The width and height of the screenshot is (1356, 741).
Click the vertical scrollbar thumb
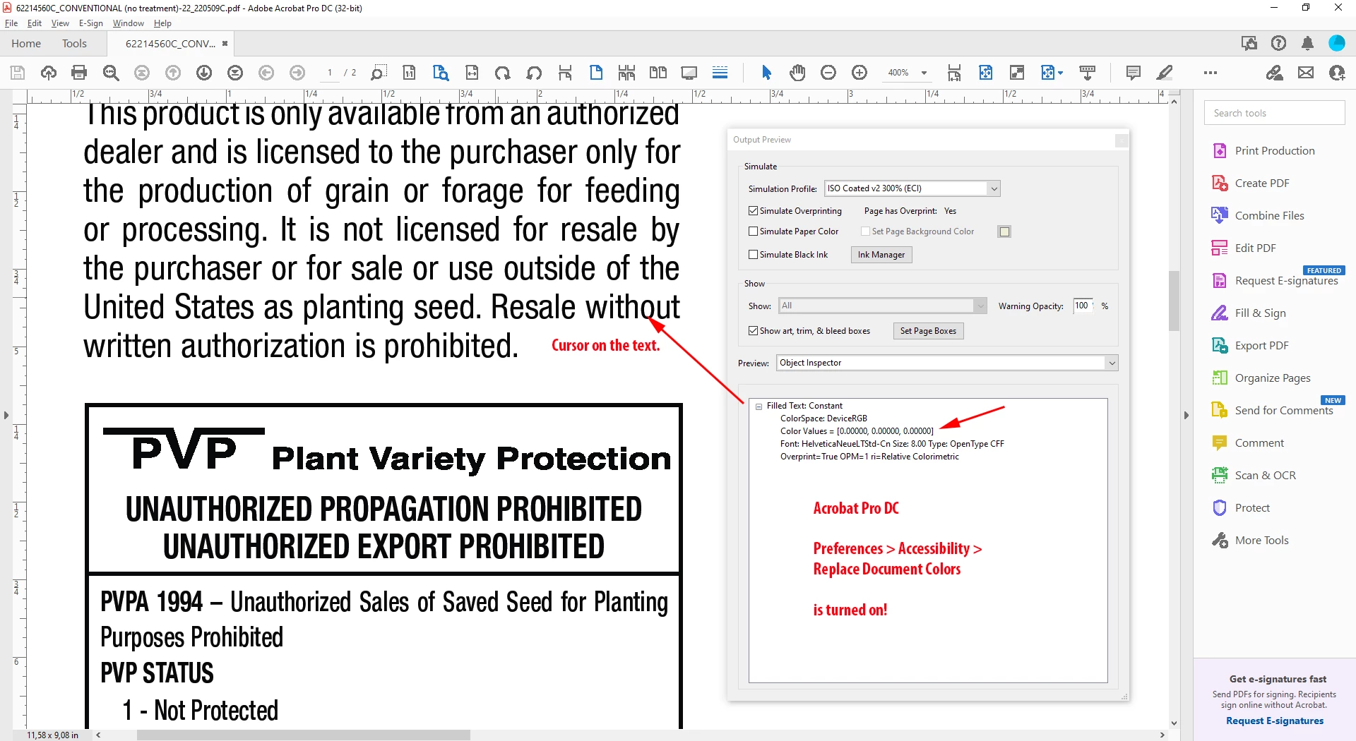click(1174, 301)
